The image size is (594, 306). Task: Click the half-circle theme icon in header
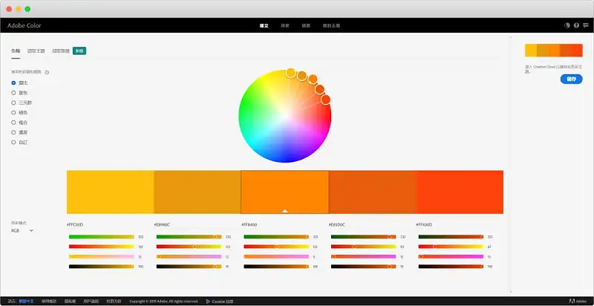[x=567, y=25]
